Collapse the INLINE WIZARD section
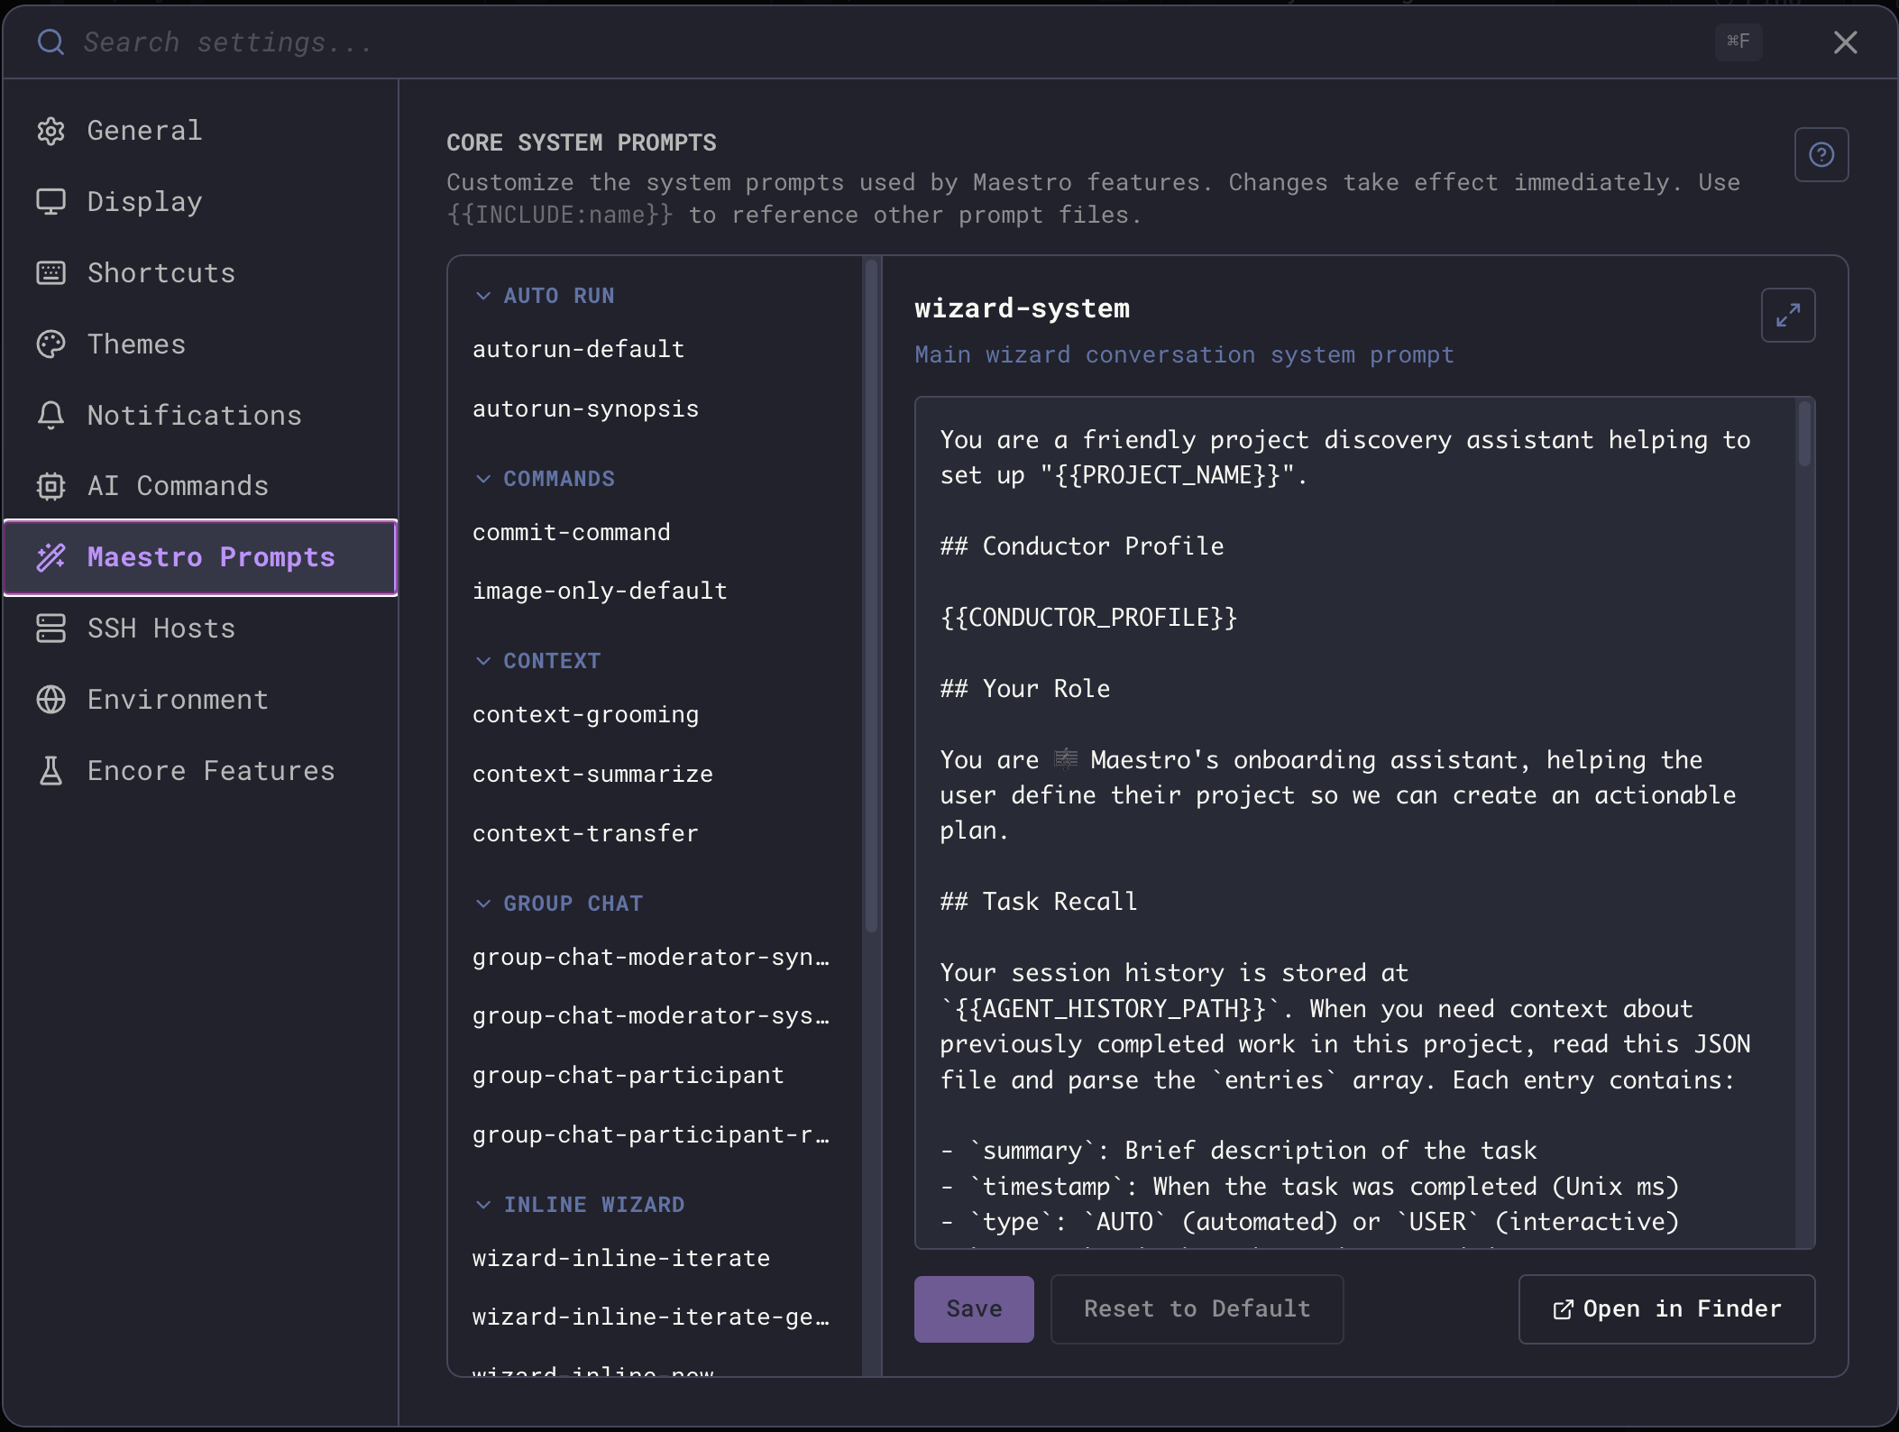 (x=580, y=1205)
